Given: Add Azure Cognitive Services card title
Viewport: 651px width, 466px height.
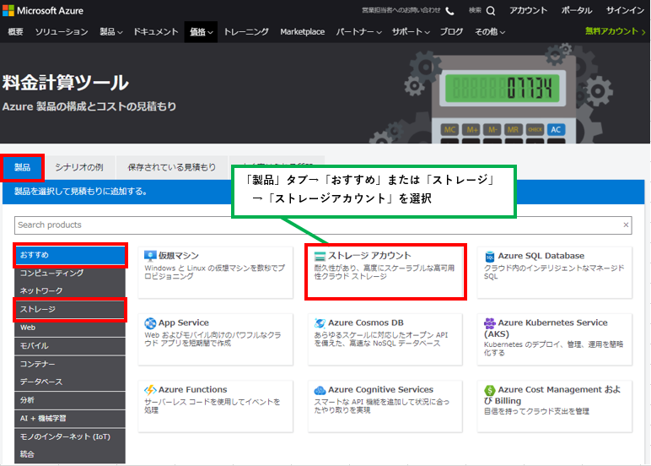Looking at the screenshot, I should coord(380,390).
